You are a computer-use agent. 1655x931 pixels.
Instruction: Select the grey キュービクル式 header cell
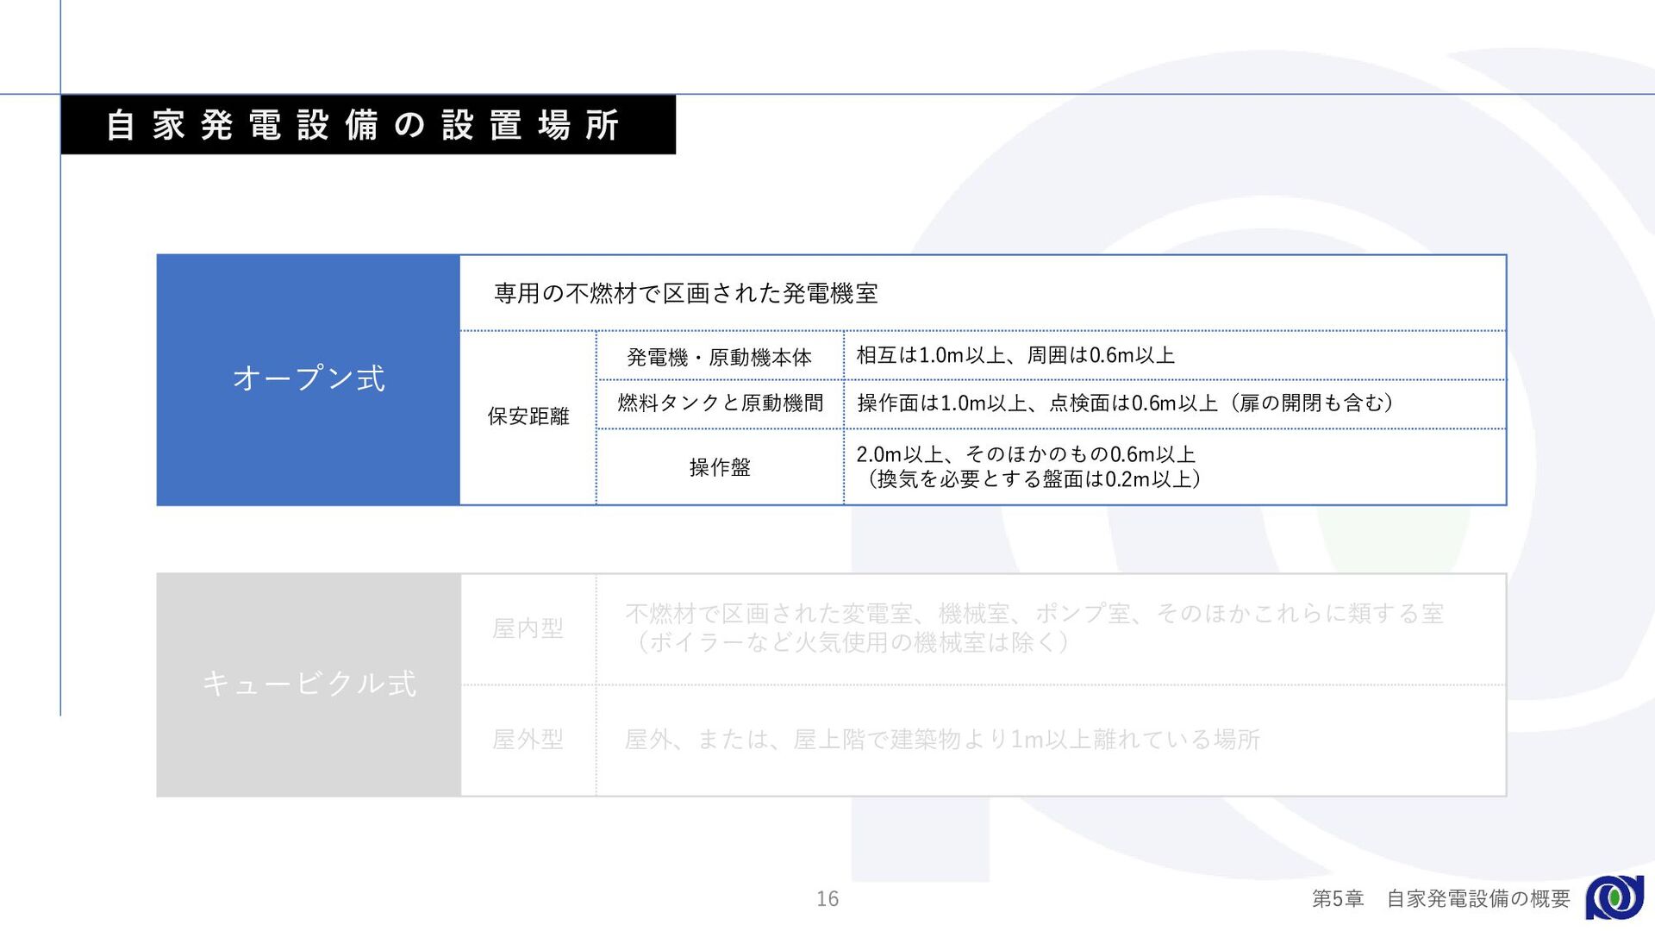[309, 684]
